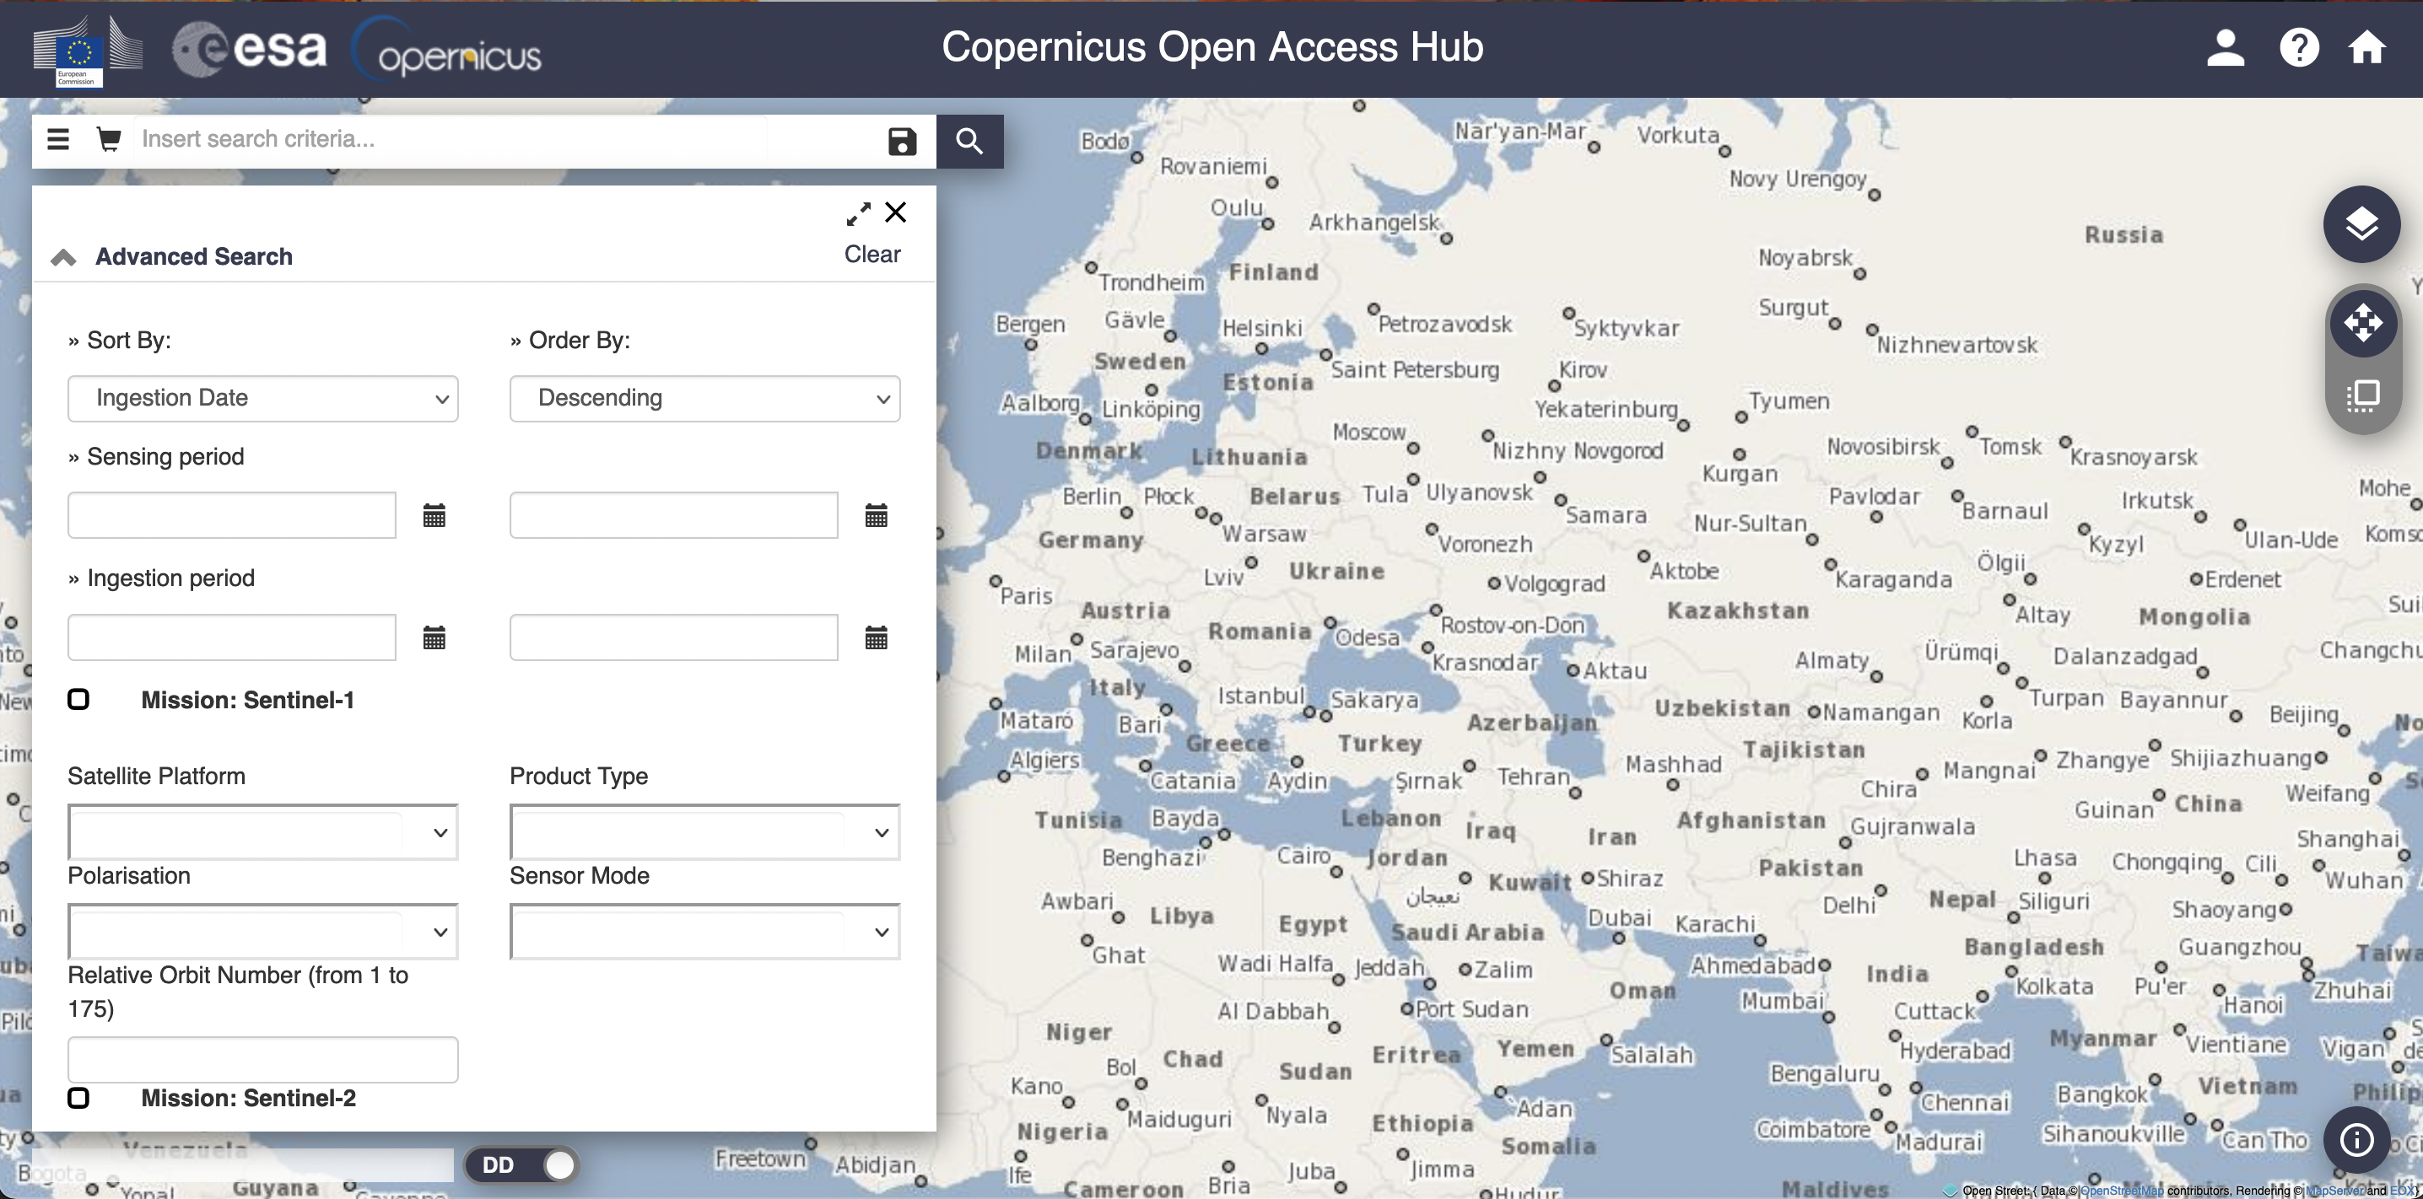Click Clear to reset search filters
Screen dimensions: 2423x1199
coord(872,254)
